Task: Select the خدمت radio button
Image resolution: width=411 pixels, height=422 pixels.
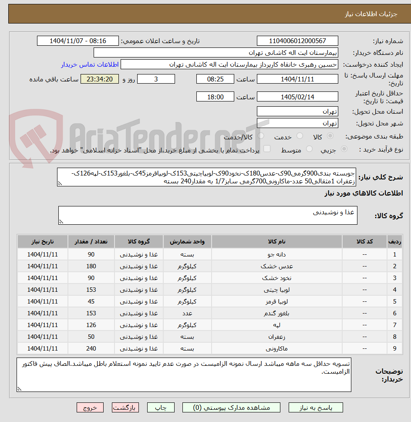Action: pyautogui.click(x=300, y=136)
